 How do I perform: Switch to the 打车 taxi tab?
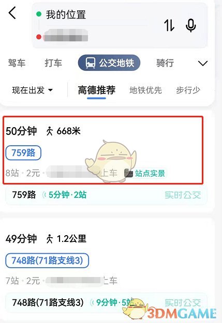(x=53, y=63)
